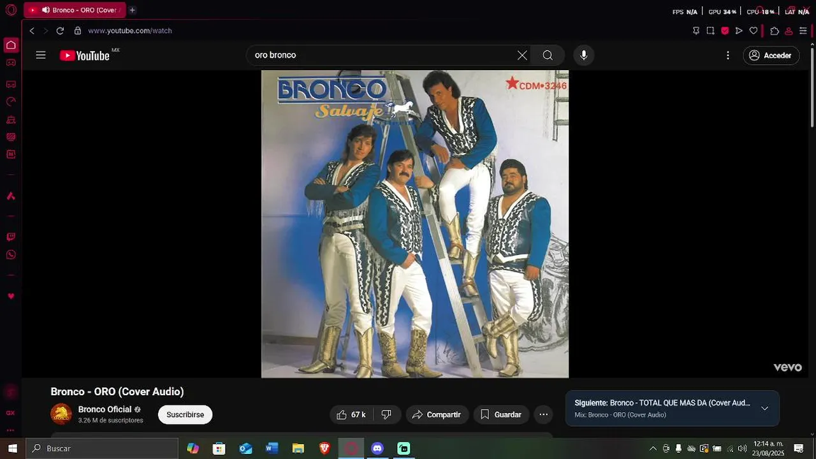Viewport: 816px width, 459px height.
Task: Dislike the video with thumbs down
Action: pos(386,414)
